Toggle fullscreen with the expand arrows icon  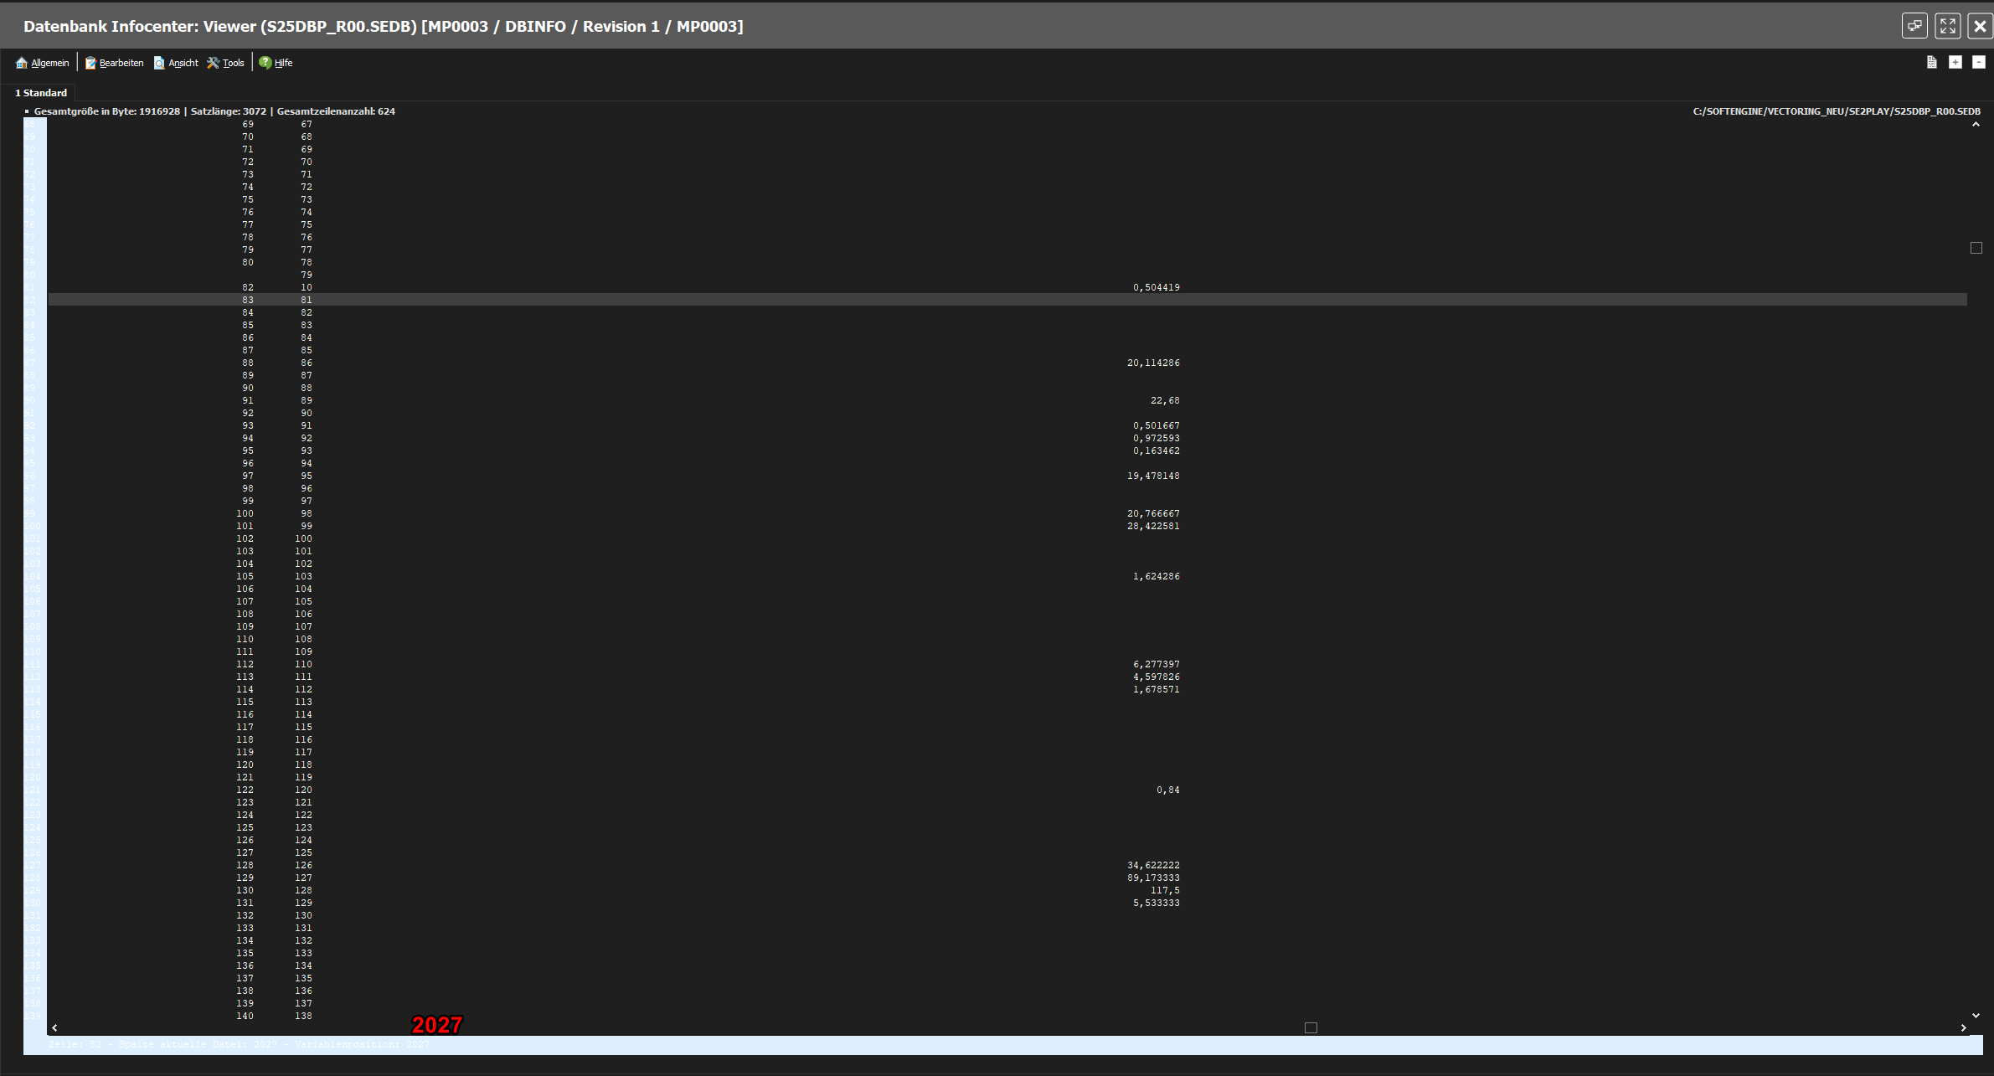click(x=1948, y=26)
